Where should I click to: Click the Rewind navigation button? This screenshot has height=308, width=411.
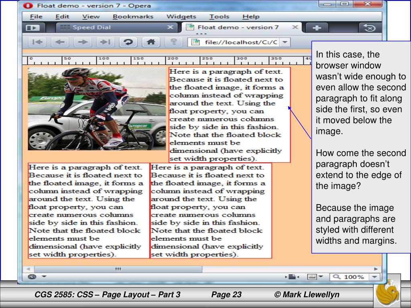coord(37,42)
